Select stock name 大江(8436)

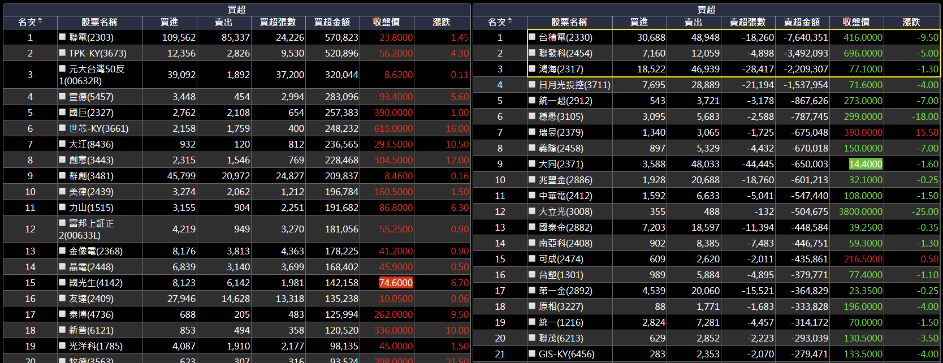click(91, 144)
